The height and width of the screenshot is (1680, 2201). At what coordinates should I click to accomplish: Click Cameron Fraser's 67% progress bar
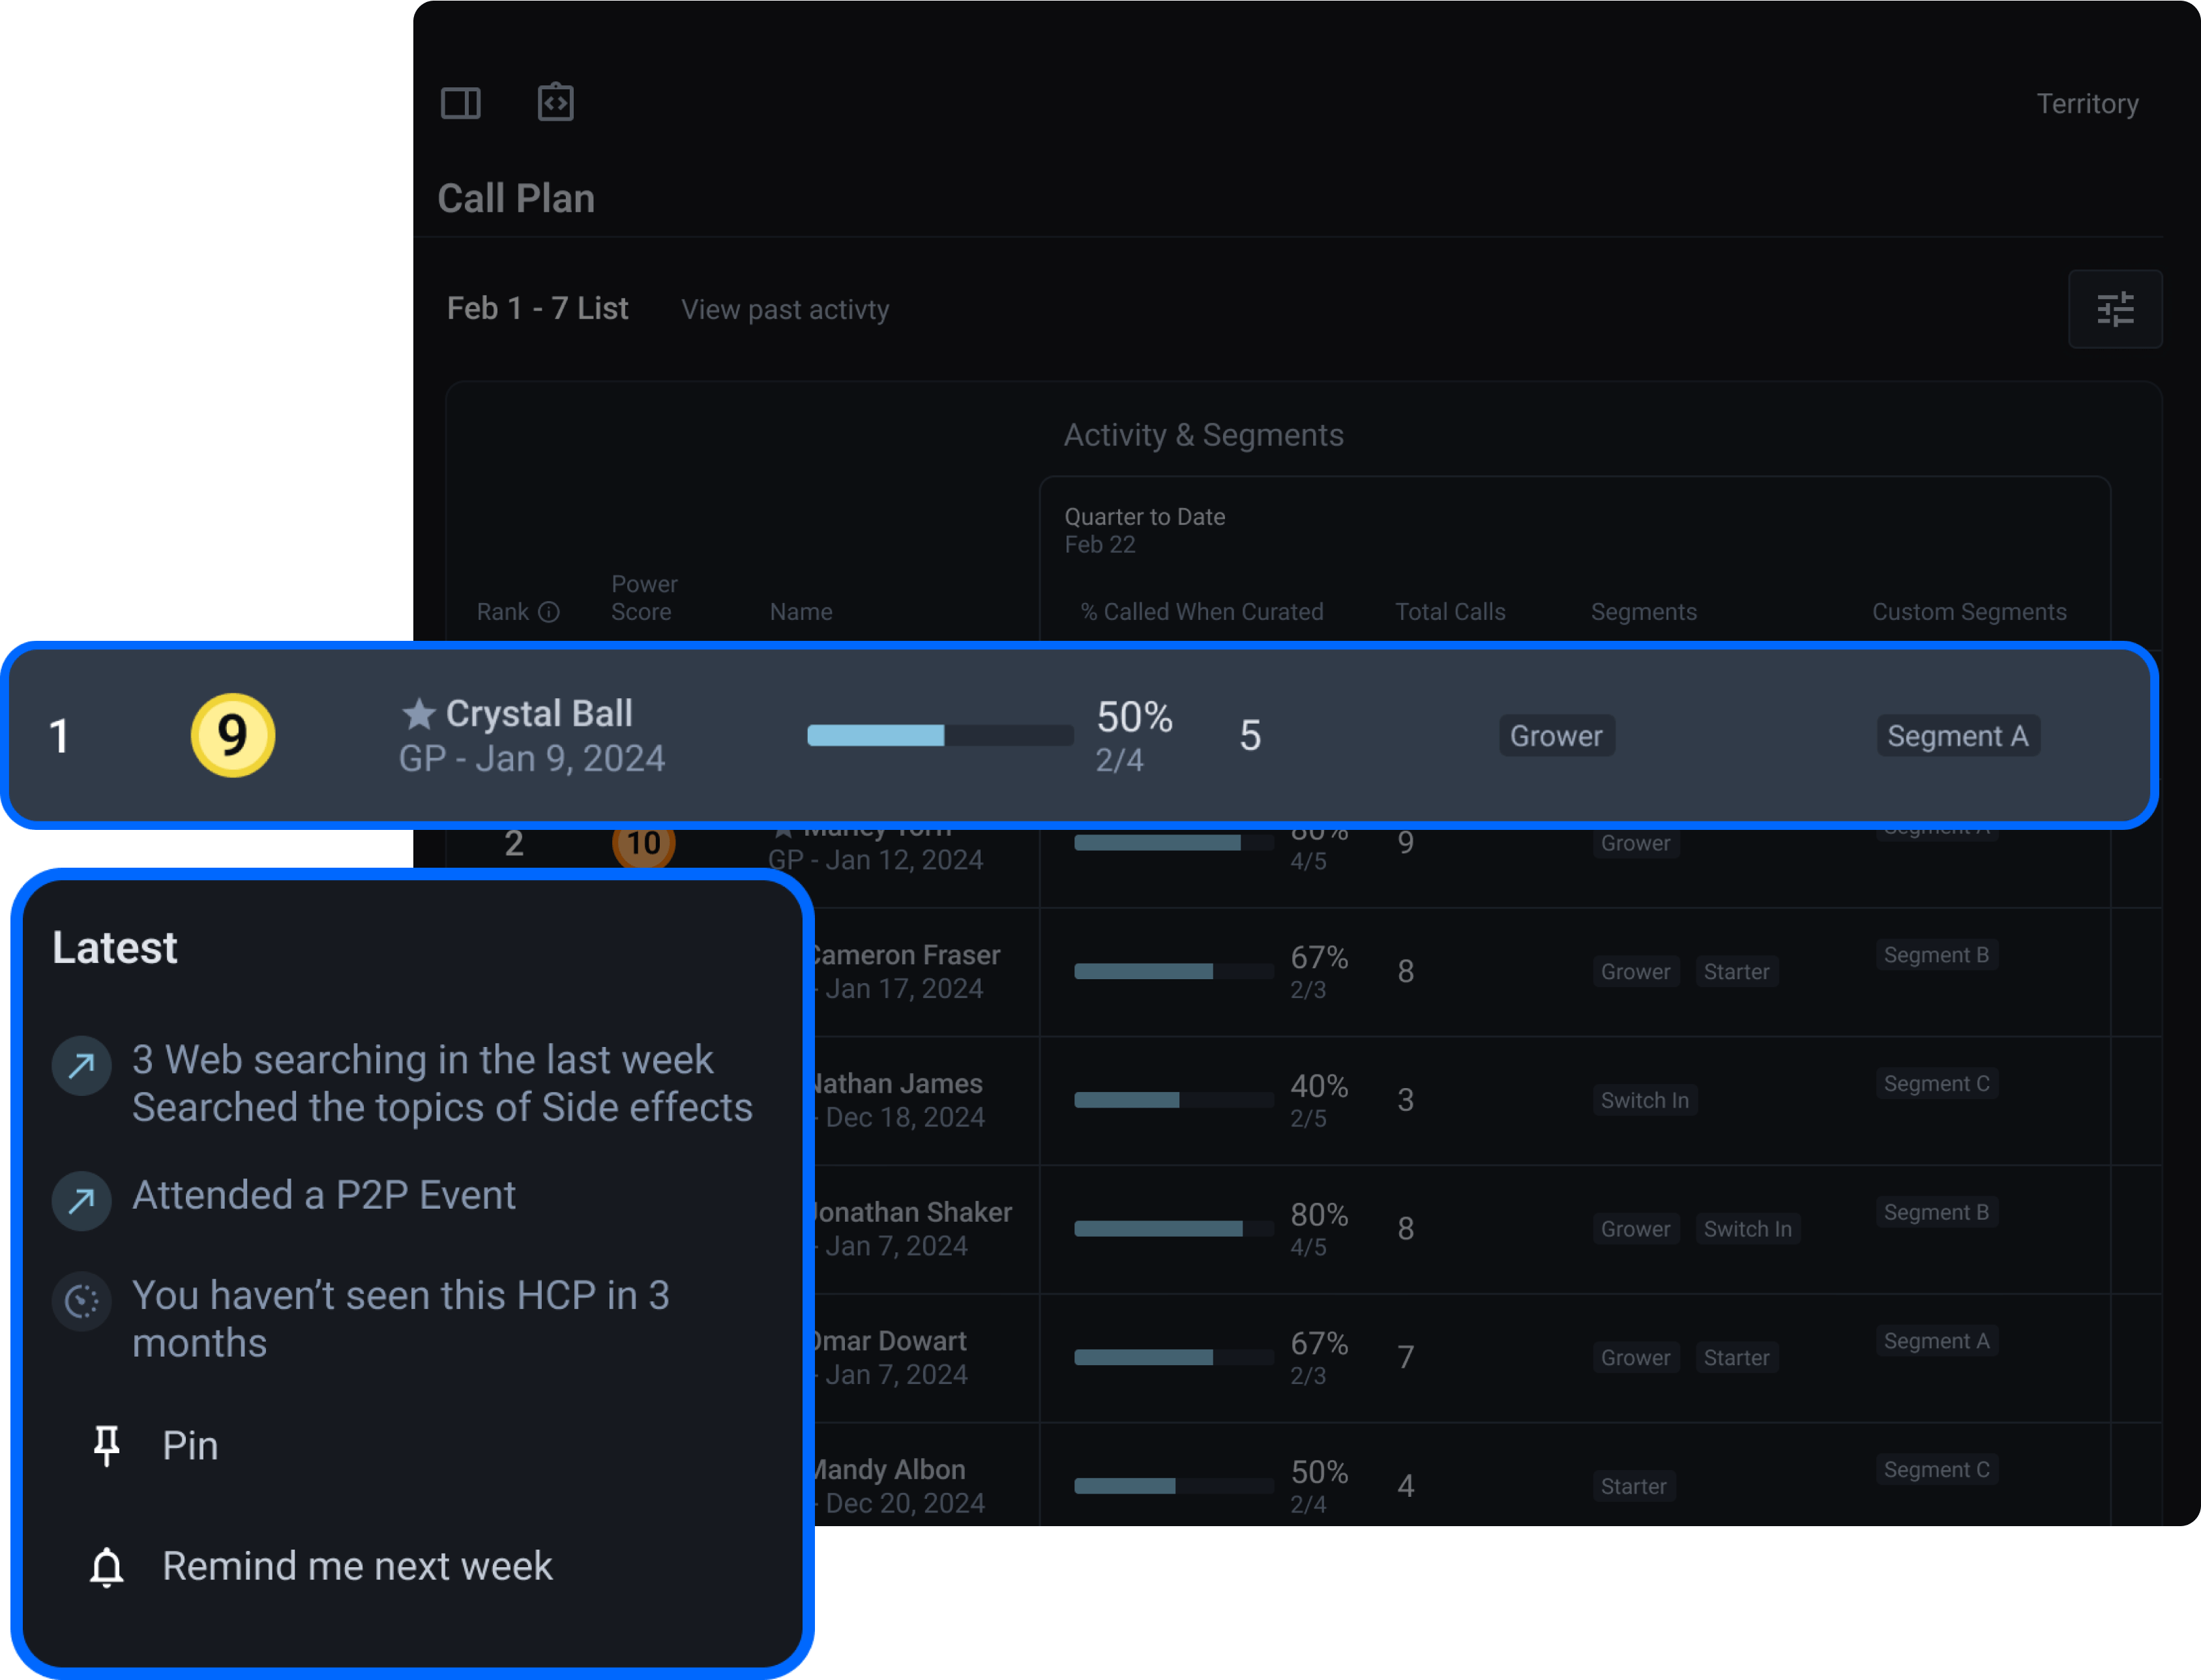coord(1174,971)
